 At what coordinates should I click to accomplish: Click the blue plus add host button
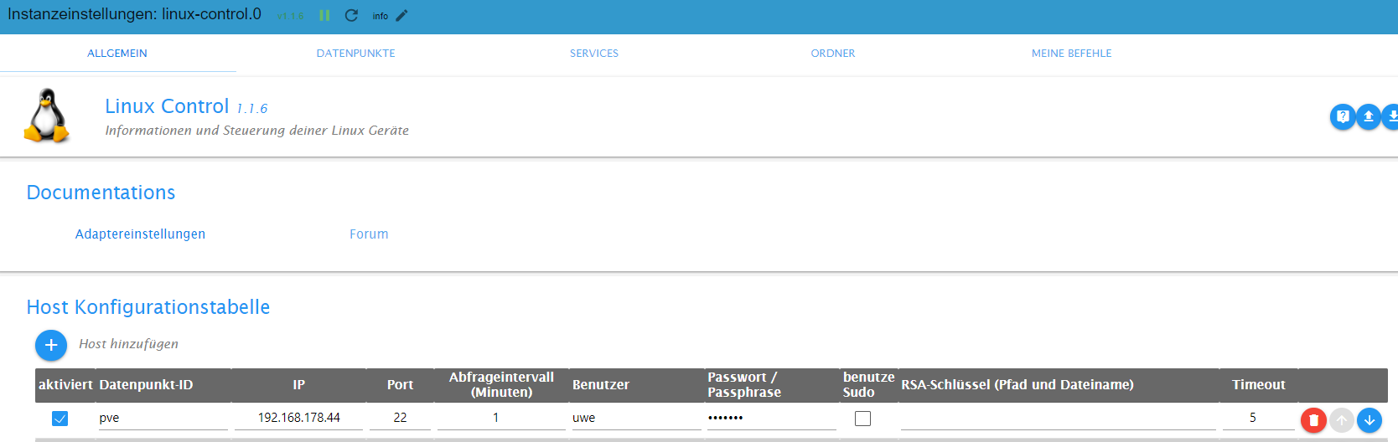click(x=51, y=345)
